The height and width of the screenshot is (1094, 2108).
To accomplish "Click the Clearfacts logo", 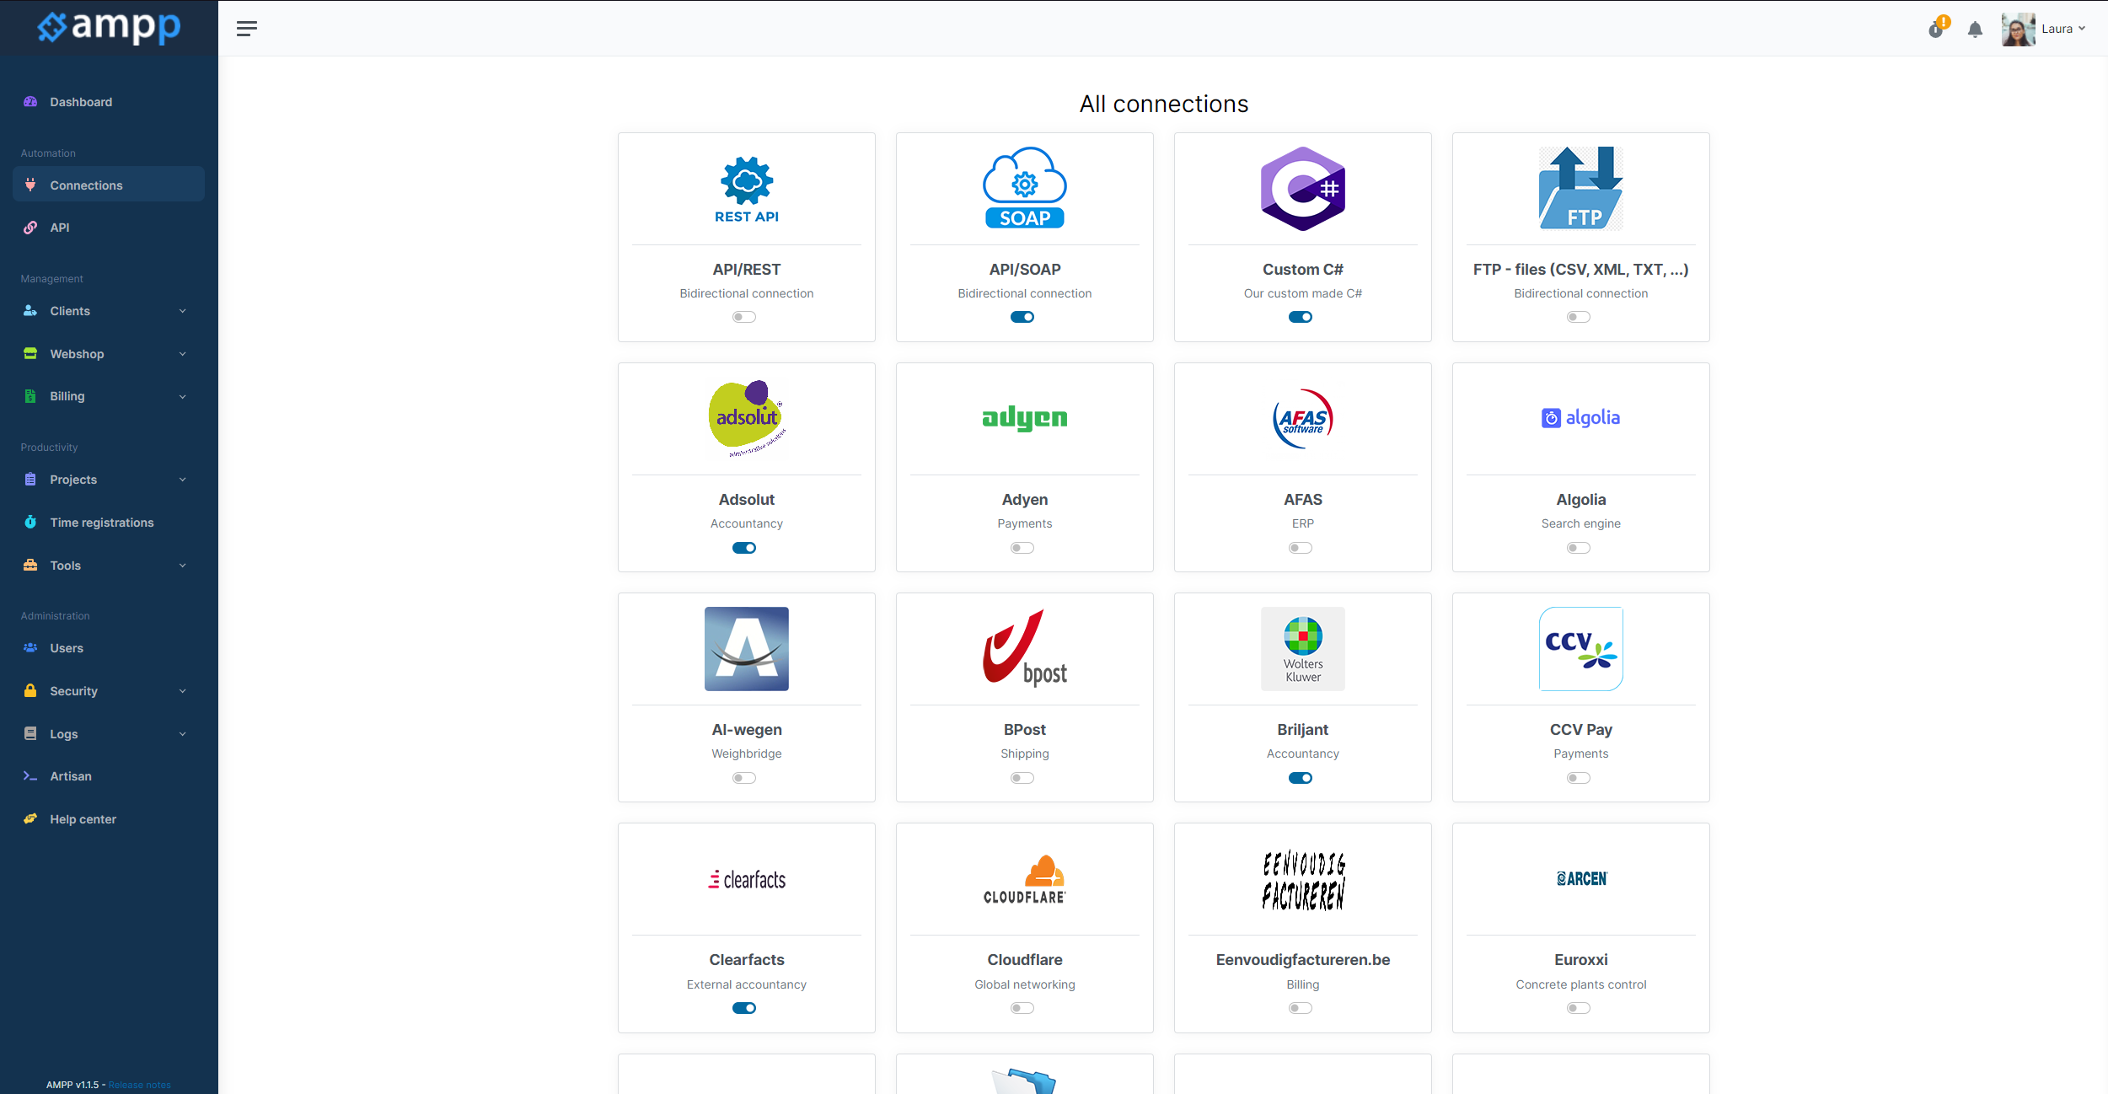I will click(747, 879).
